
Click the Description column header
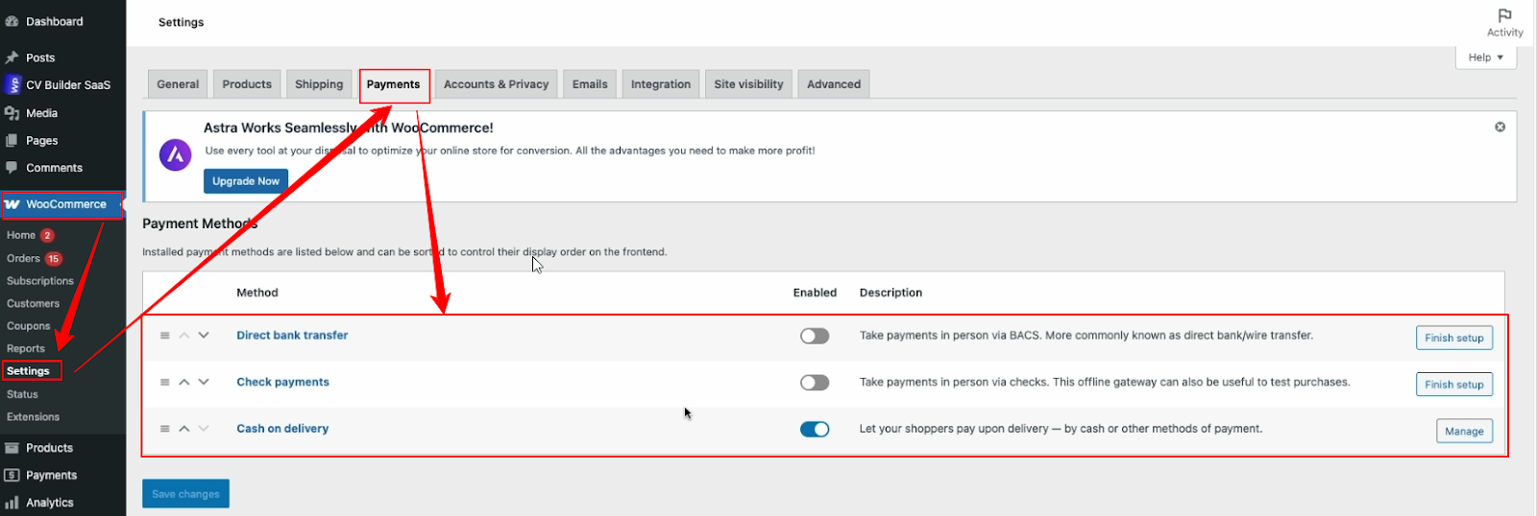890,293
